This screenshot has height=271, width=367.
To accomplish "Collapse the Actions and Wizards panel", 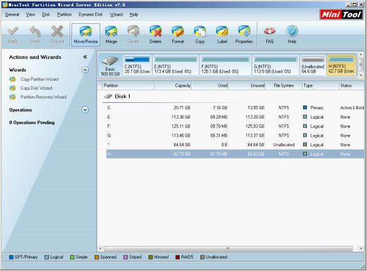I will click(85, 57).
